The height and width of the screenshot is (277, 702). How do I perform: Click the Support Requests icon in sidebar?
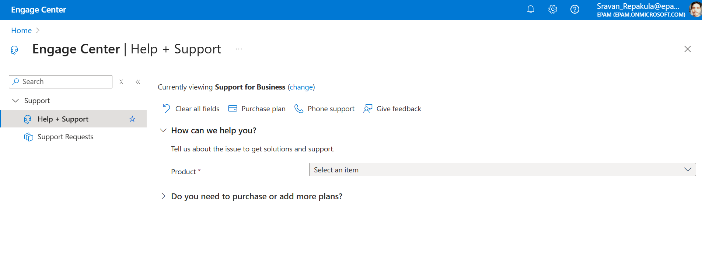[28, 137]
